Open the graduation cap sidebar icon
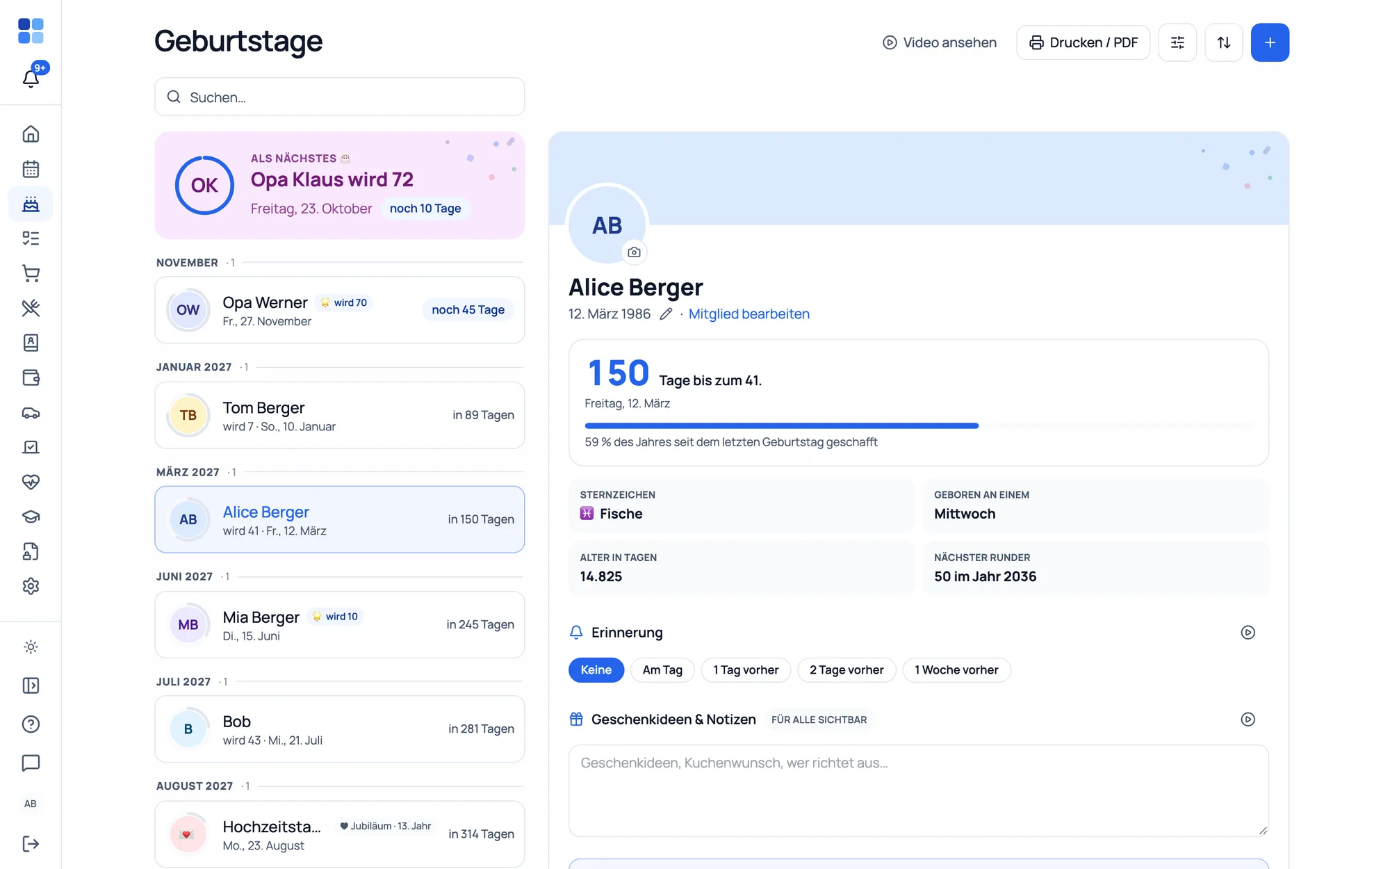 point(31,517)
